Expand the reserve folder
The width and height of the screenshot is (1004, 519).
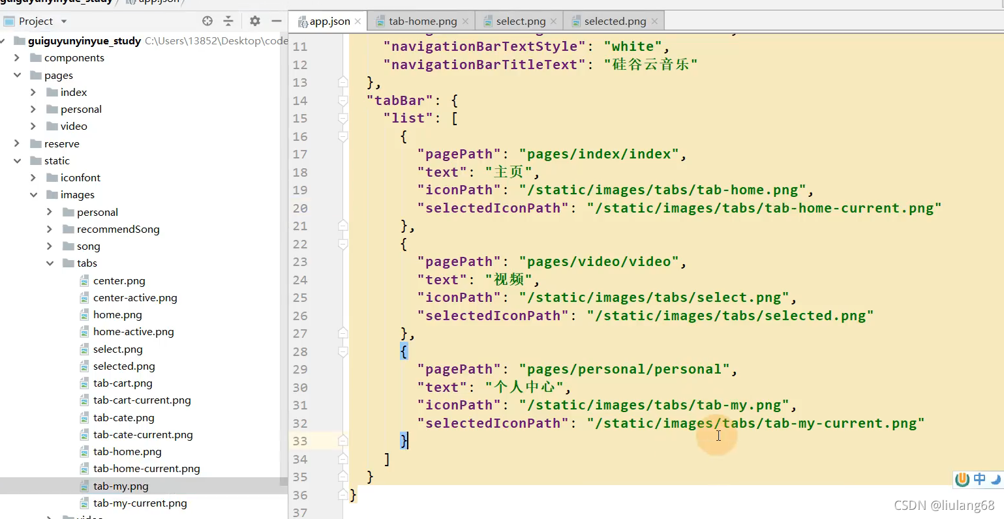click(x=17, y=144)
